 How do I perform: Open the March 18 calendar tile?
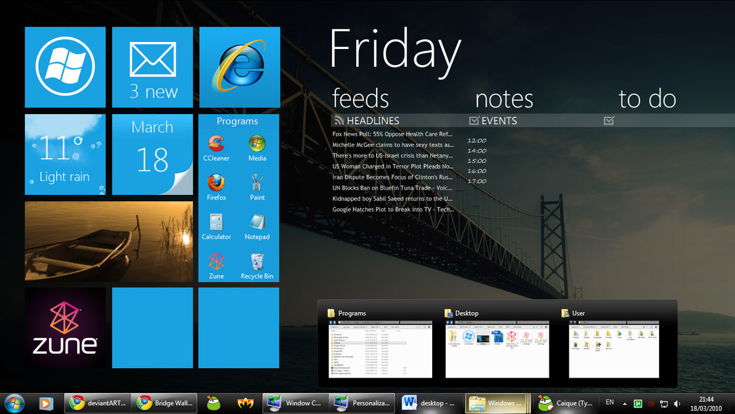click(x=152, y=154)
